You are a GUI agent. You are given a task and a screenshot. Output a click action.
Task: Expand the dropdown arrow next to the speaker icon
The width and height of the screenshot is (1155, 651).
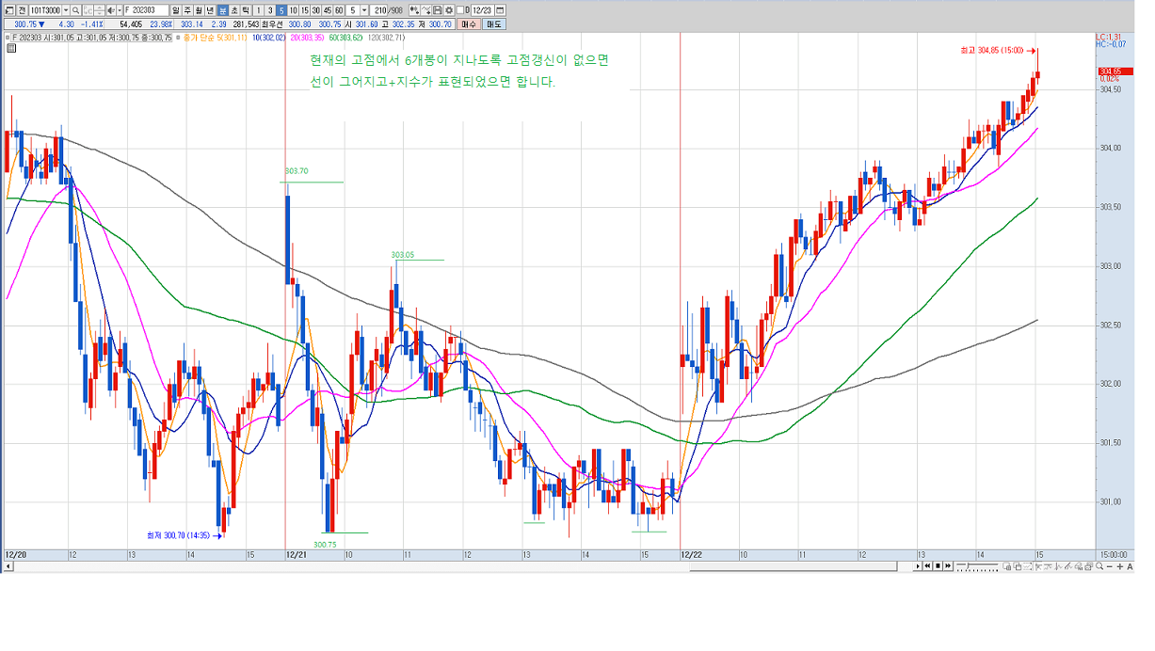pyautogui.click(x=121, y=10)
